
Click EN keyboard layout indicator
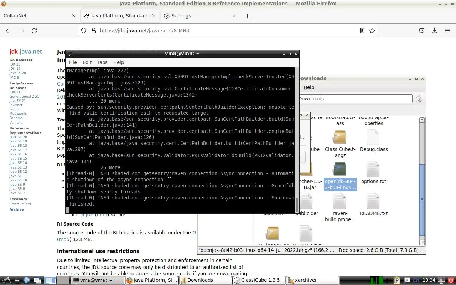click(x=416, y=280)
